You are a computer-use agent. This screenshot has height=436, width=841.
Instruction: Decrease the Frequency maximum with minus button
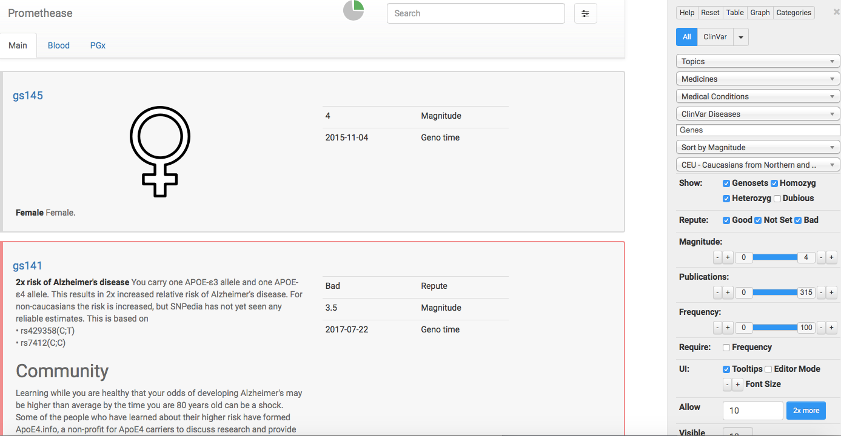pos(822,328)
